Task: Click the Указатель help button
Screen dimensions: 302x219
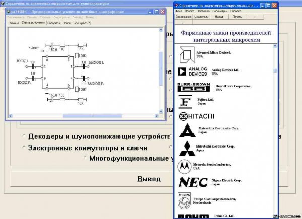Action: coord(201,17)
